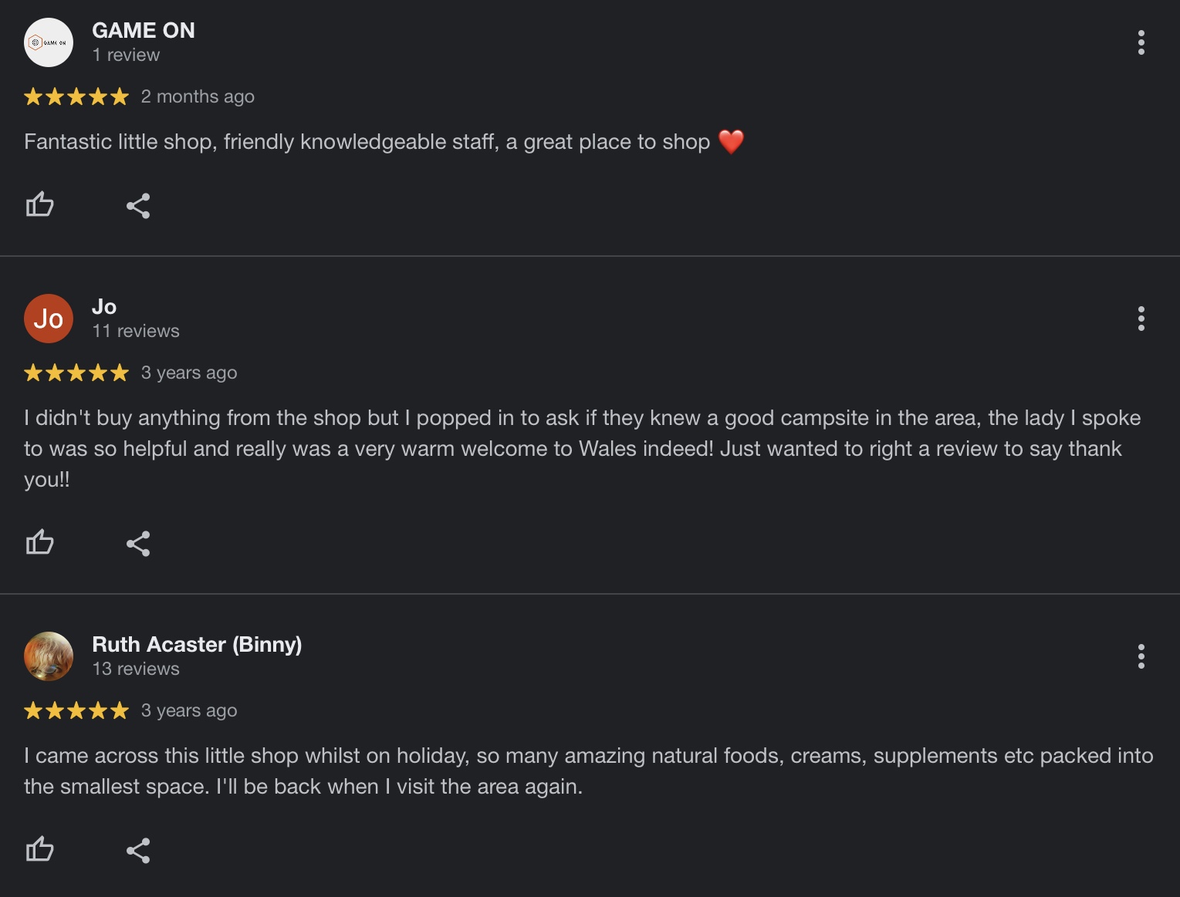Screen dimensions: 1180x897
Task: Open GAME ON reviewer profile name
Action: coord(144,30)
